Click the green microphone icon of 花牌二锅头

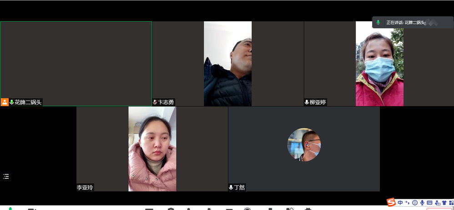click(11, 102)
